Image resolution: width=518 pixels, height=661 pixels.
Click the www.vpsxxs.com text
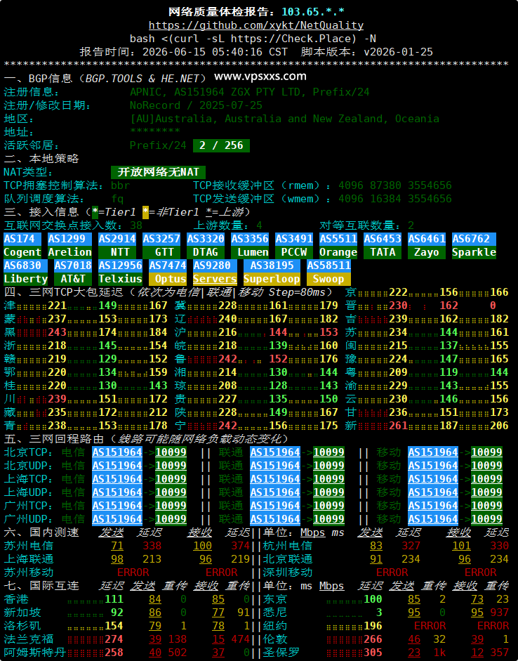pyautogui.click(x=260, y=77)
